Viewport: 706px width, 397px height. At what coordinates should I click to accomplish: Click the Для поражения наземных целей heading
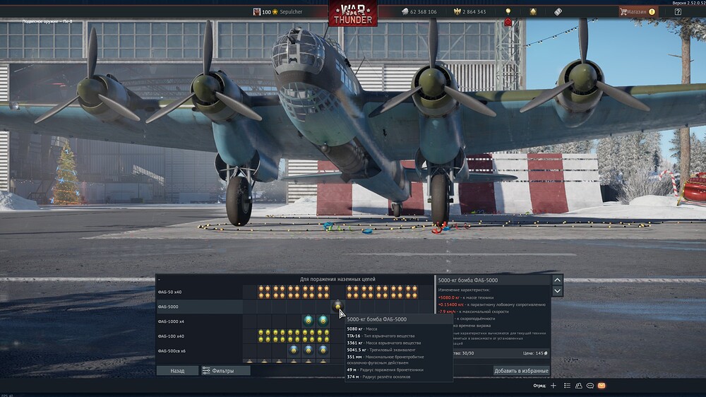coord(337,279)
